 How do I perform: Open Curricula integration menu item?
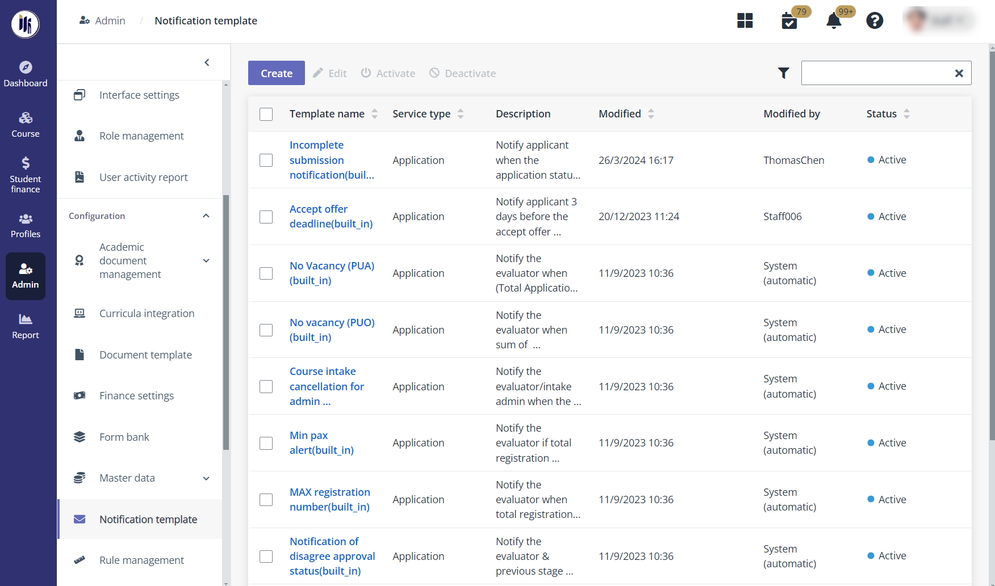click(139, 314)
